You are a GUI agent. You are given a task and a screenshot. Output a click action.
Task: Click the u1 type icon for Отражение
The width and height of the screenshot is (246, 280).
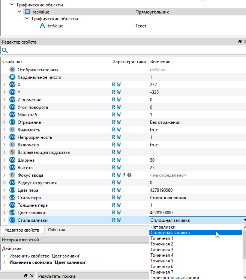12,122
